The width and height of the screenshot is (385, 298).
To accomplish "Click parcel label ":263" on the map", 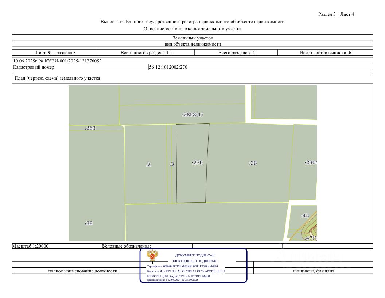I will pyautogui.click(x=90, y=128).
